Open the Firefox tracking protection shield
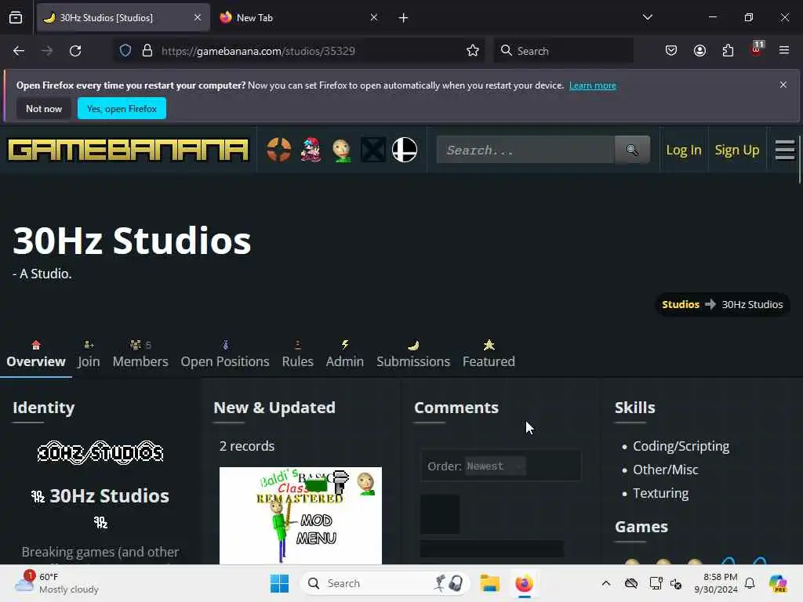The image size is (803, 602). click(125, 51)
